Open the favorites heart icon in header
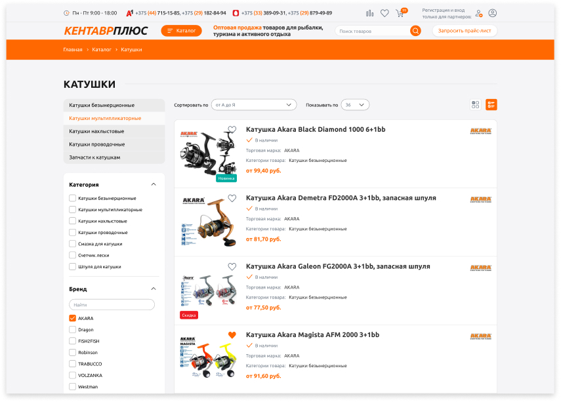The width and height of the screenshot is (561, 402). coord(384,13)
